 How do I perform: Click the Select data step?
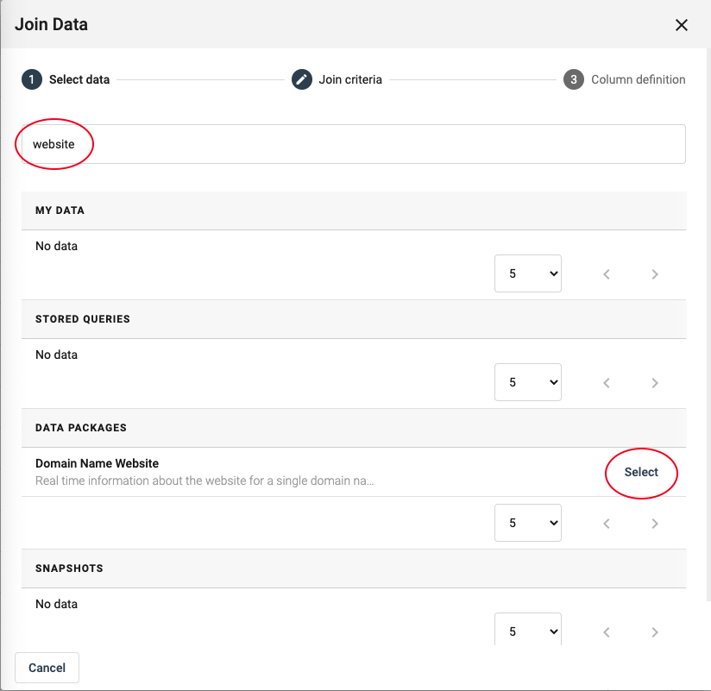tap(79, 79)
